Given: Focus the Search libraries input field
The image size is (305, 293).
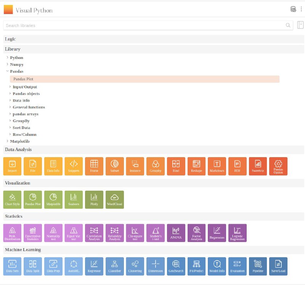Looking at the screenshot, I should coord(148,25).
